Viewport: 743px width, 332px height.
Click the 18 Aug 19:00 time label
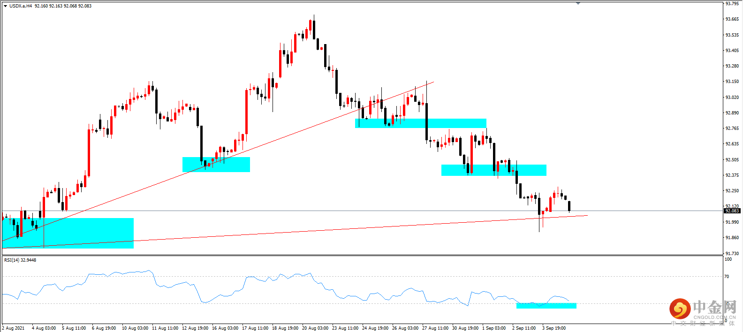click(285, 328)
